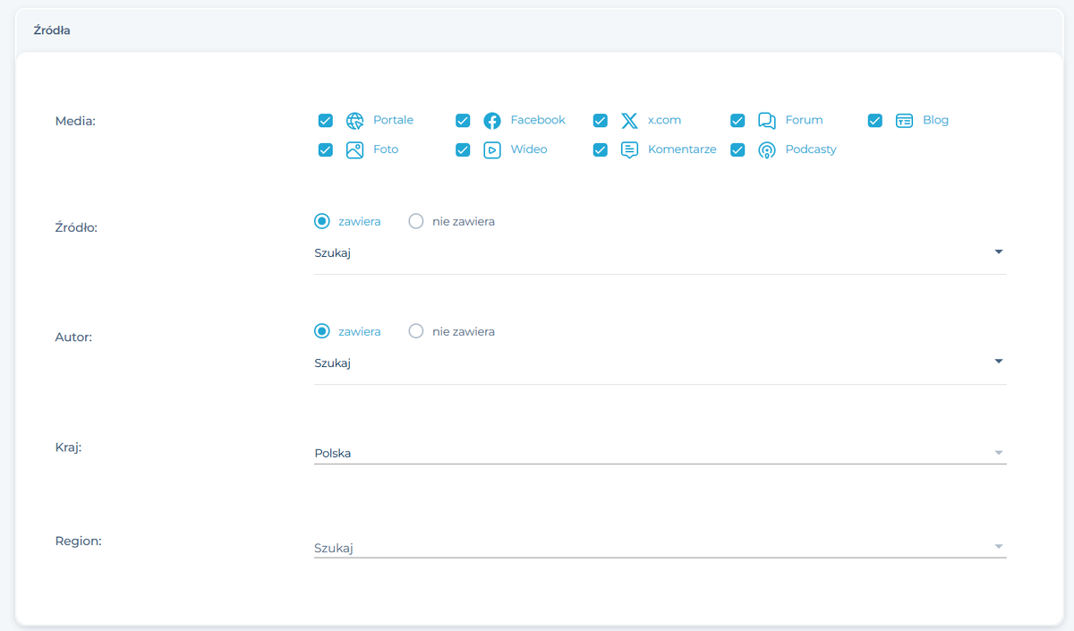
Task: Uncheck the Facebook checkbox
Action: [x=463, y=121]
